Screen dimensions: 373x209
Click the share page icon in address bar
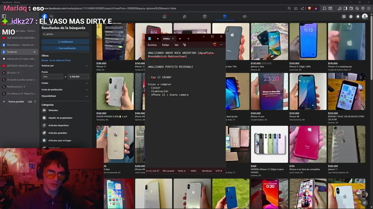click(302, 8)
